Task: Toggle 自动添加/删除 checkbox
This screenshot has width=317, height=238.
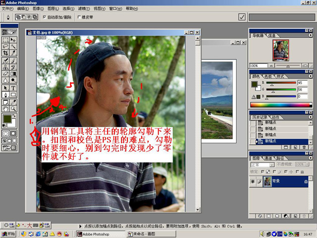Action: (x=45, y=17)
